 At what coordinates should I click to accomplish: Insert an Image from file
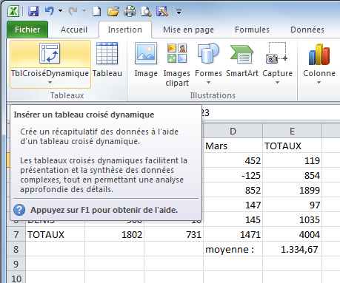[146, 61]
